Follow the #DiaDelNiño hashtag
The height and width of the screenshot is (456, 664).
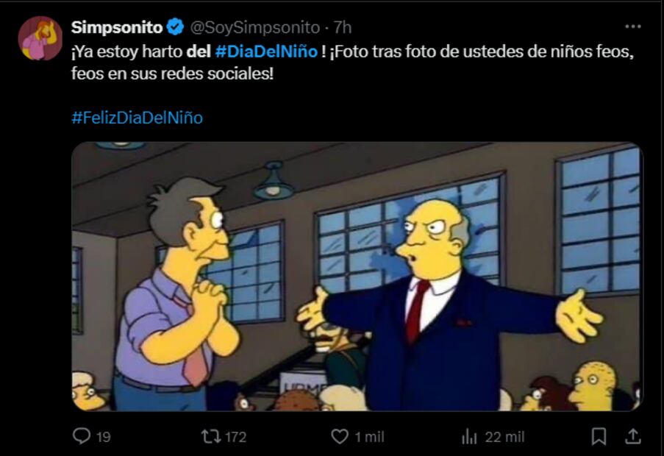[266, 51]
